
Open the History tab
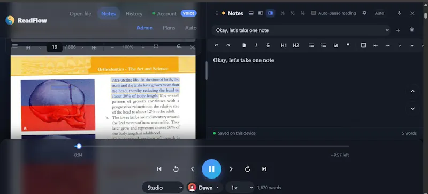click(134, 14)
